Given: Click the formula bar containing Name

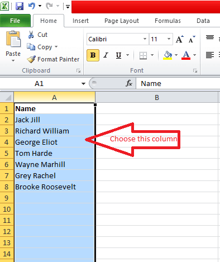Looking at the screenshot, I should click(x=178, y=84).
